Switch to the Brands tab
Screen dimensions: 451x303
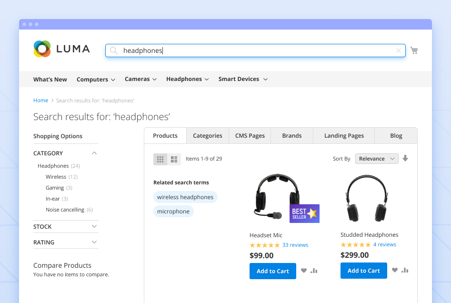(x=291, y=135)
